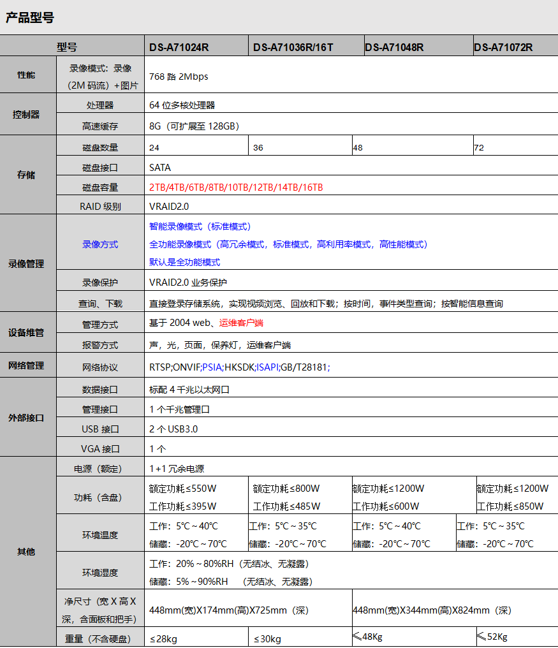Click disk count value 72
Viewport: 558px width, 648px height.
click(479, 147)
